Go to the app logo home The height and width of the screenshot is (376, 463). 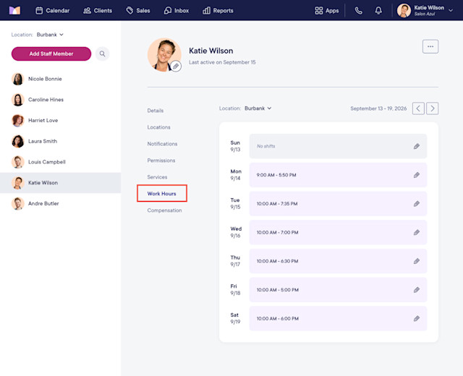pyautogui.click(x=14, y=11)
